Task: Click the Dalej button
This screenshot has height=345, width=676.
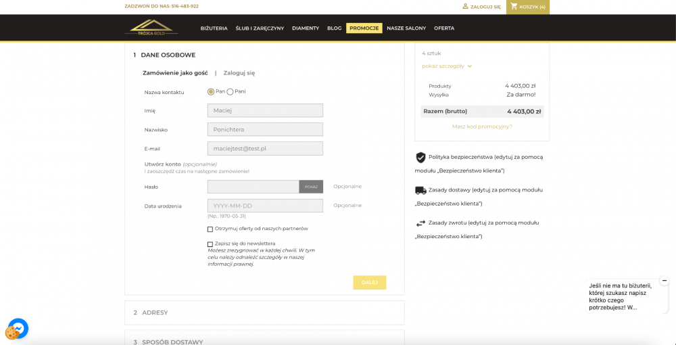Action: [370, 283]
